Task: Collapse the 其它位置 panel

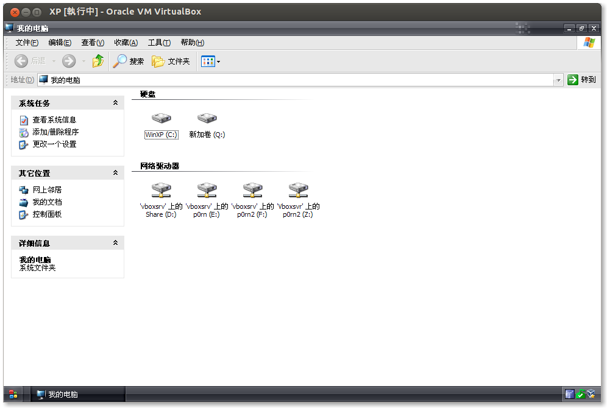Action: click(x=115, y=173)
